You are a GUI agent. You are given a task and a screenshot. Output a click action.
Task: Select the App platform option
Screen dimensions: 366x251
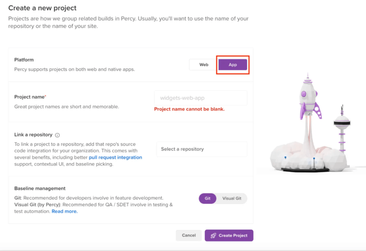pos(233,65)
